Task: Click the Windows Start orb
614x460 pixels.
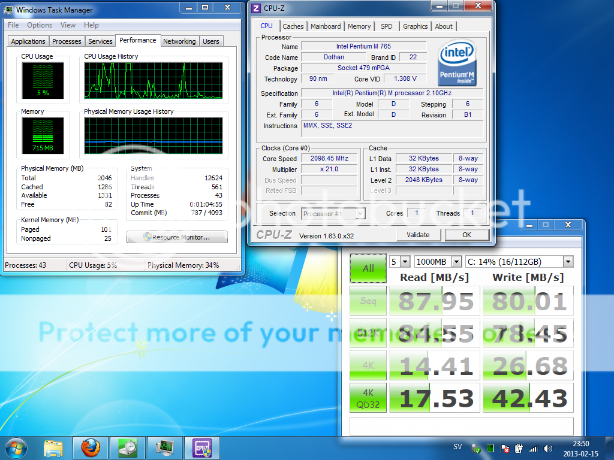Action: click(16, 447)
